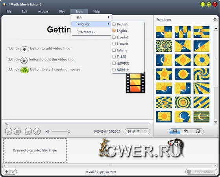This screenshot has height=177, width=220.
Task: Mute audio with the speaker icon
Action: tap(48, 131)
